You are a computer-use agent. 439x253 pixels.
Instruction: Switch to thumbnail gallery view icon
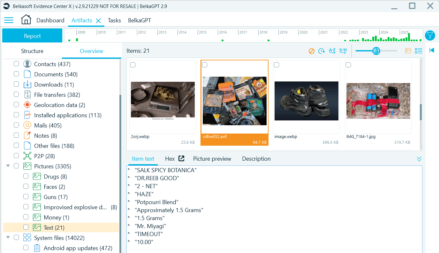click(408, 51)
